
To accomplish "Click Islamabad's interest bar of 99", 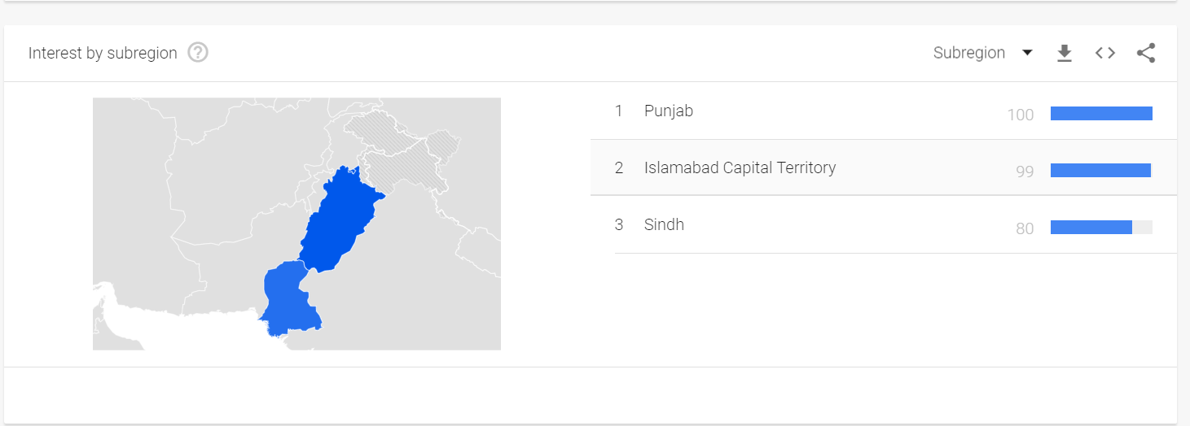I will pyautogui.click(x=1100, y=171).
